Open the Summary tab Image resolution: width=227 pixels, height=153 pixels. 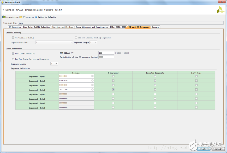pyautogui.click(x=155, y=27)
